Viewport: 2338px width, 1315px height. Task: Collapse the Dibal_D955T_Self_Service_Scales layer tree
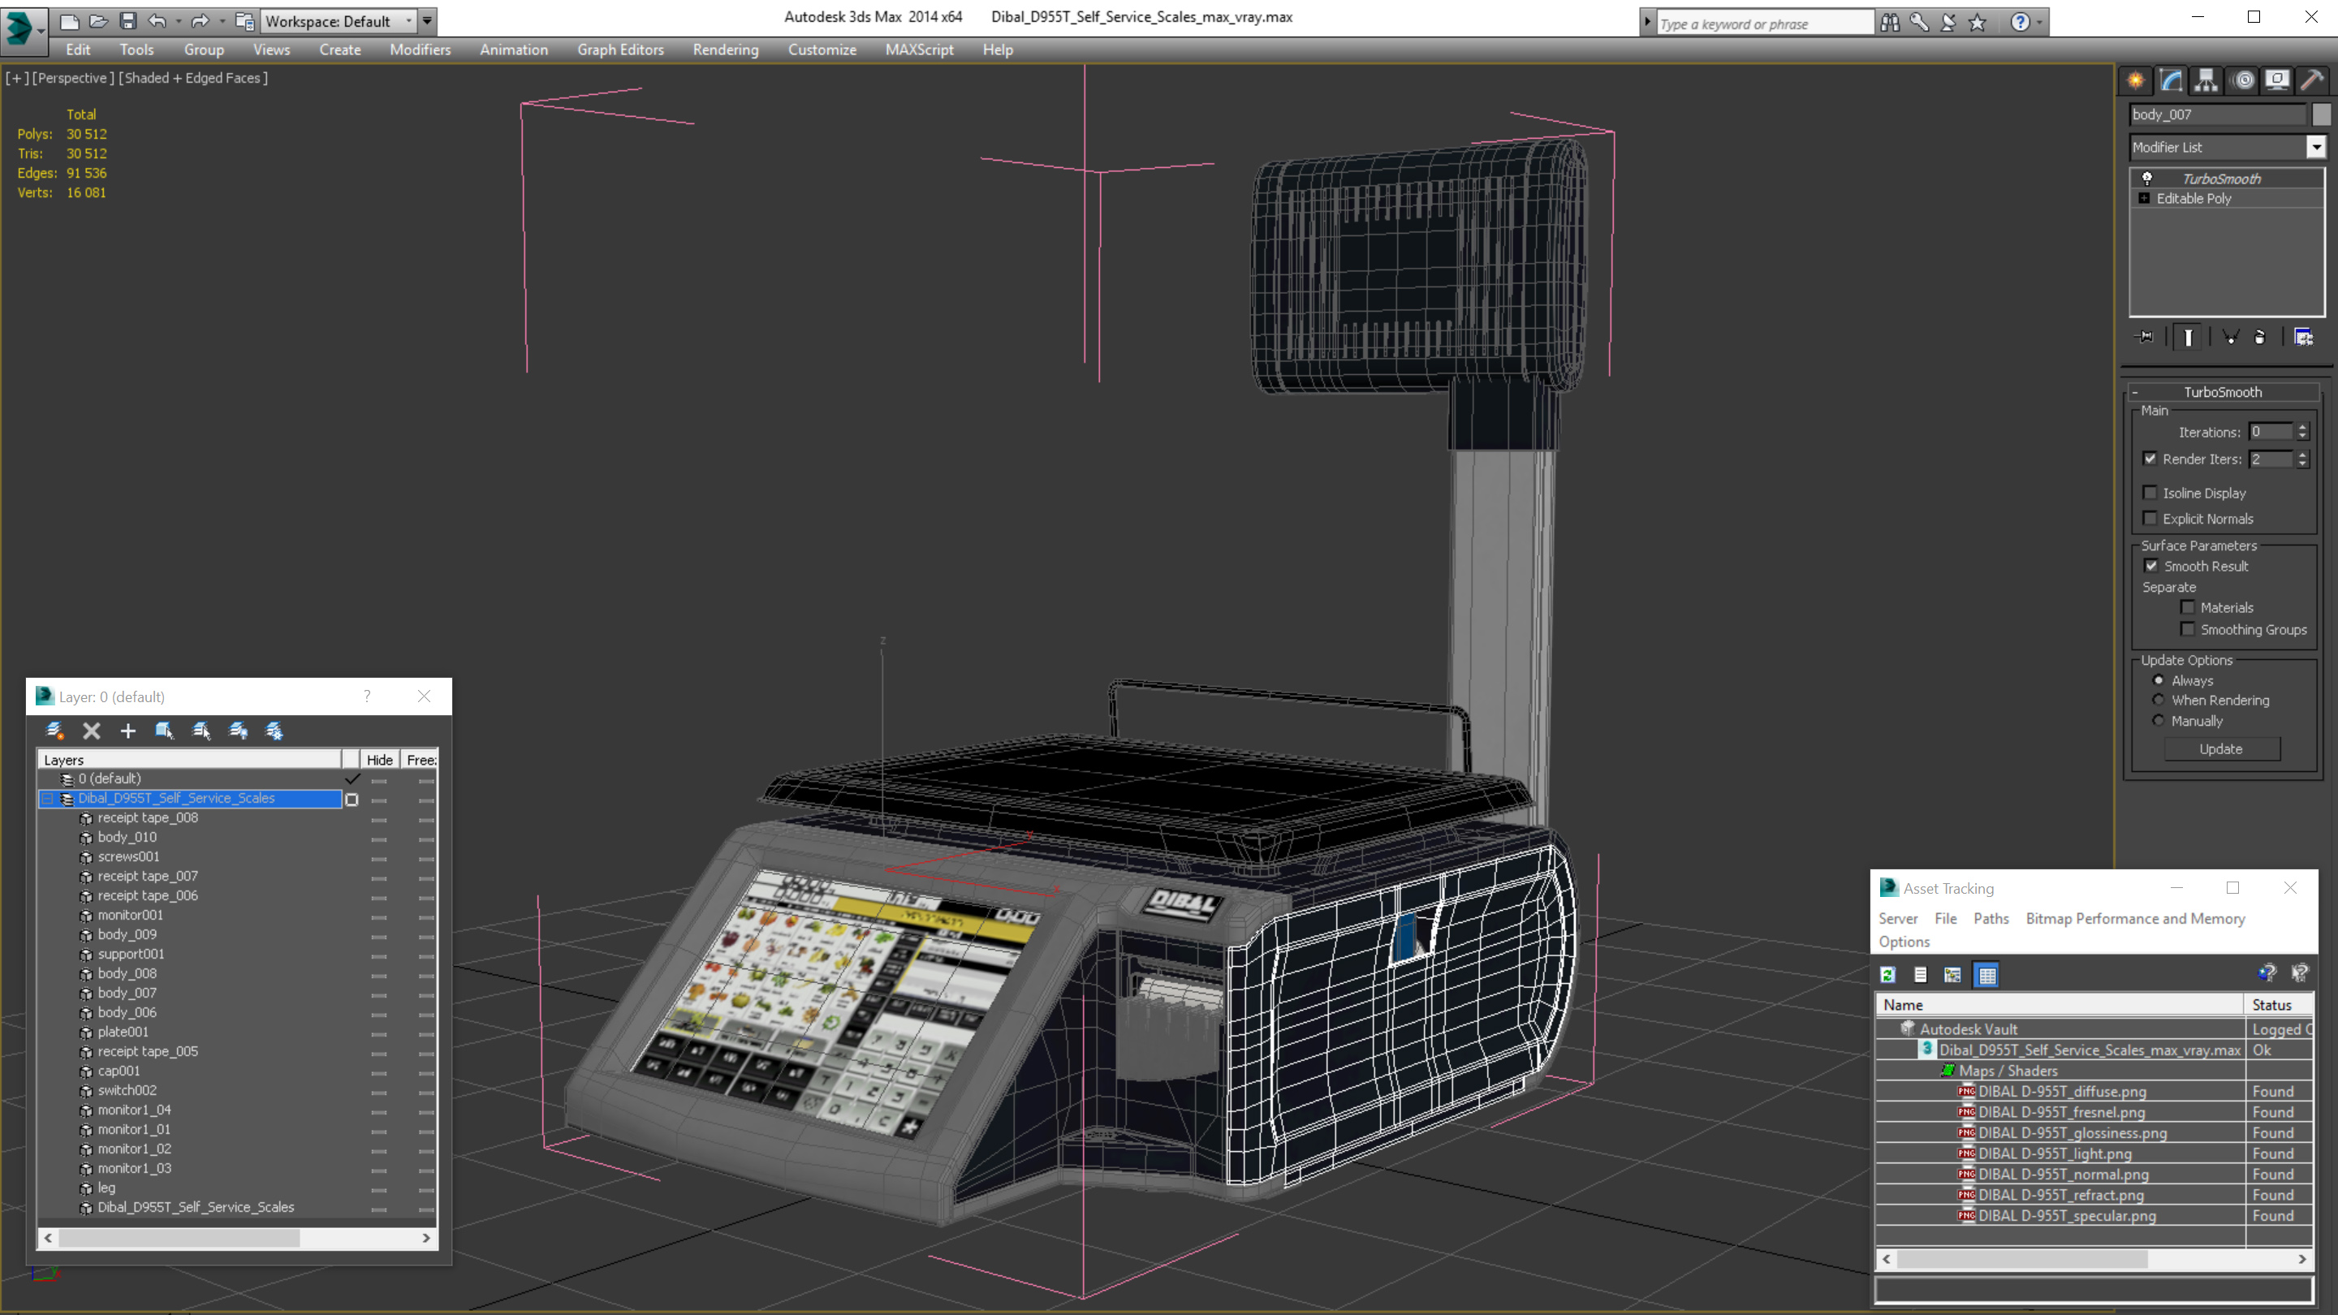pyautogui.click(x=48, y=799)
